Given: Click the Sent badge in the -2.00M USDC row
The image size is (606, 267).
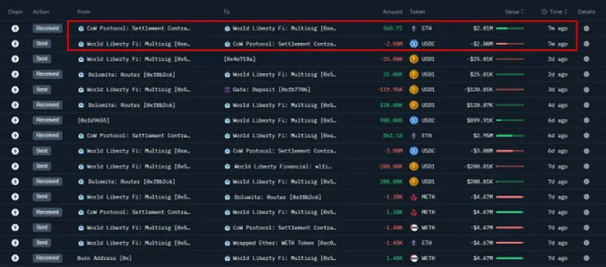Looking at the screenshot, I should [x=42, y=44].
